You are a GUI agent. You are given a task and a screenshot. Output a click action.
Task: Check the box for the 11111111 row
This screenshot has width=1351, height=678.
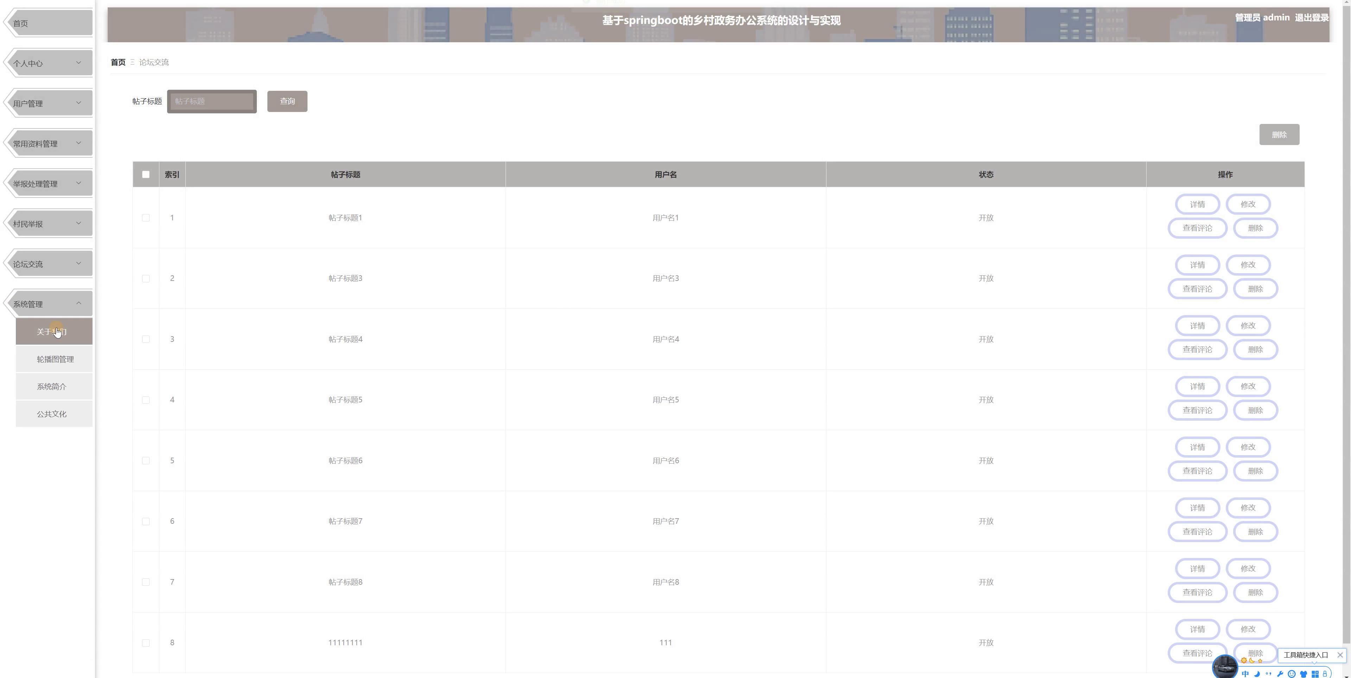pyautogui.click(x=146, y=643)
